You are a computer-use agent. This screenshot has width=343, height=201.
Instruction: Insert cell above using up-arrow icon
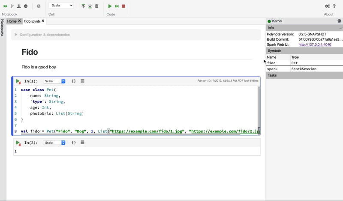[83, 6]
